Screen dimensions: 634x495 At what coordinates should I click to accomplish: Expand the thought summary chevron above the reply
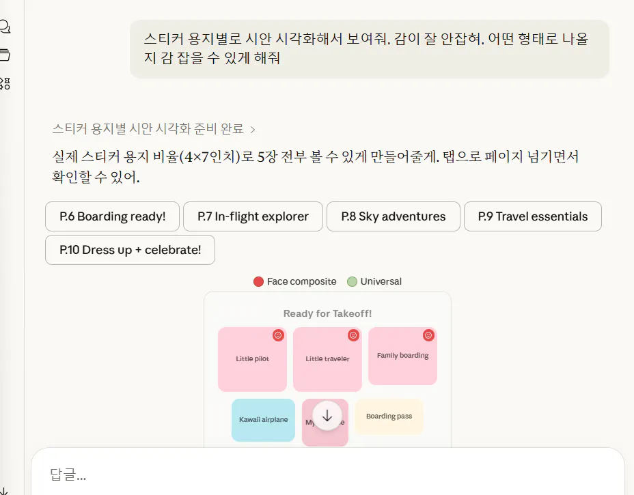tap(253, 129)
